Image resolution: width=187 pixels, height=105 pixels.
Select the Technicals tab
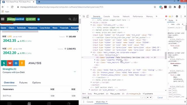[21, 28]
